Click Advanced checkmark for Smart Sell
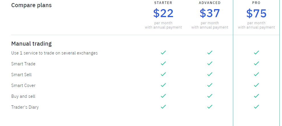 pyautogui.click(x=210, y=74)
